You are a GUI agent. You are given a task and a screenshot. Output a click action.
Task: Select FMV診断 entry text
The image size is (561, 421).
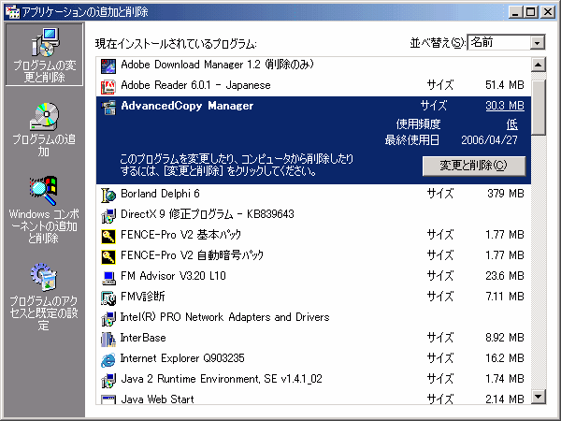pos(143,297)
